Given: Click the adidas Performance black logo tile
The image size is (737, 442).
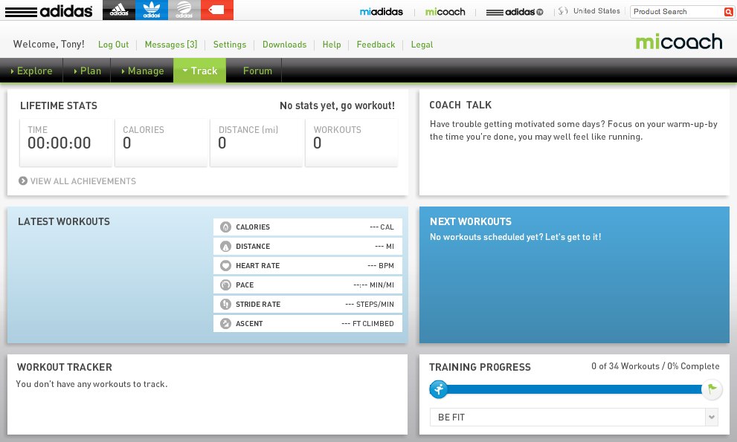Looking at the screenshot, I should 119,10.
